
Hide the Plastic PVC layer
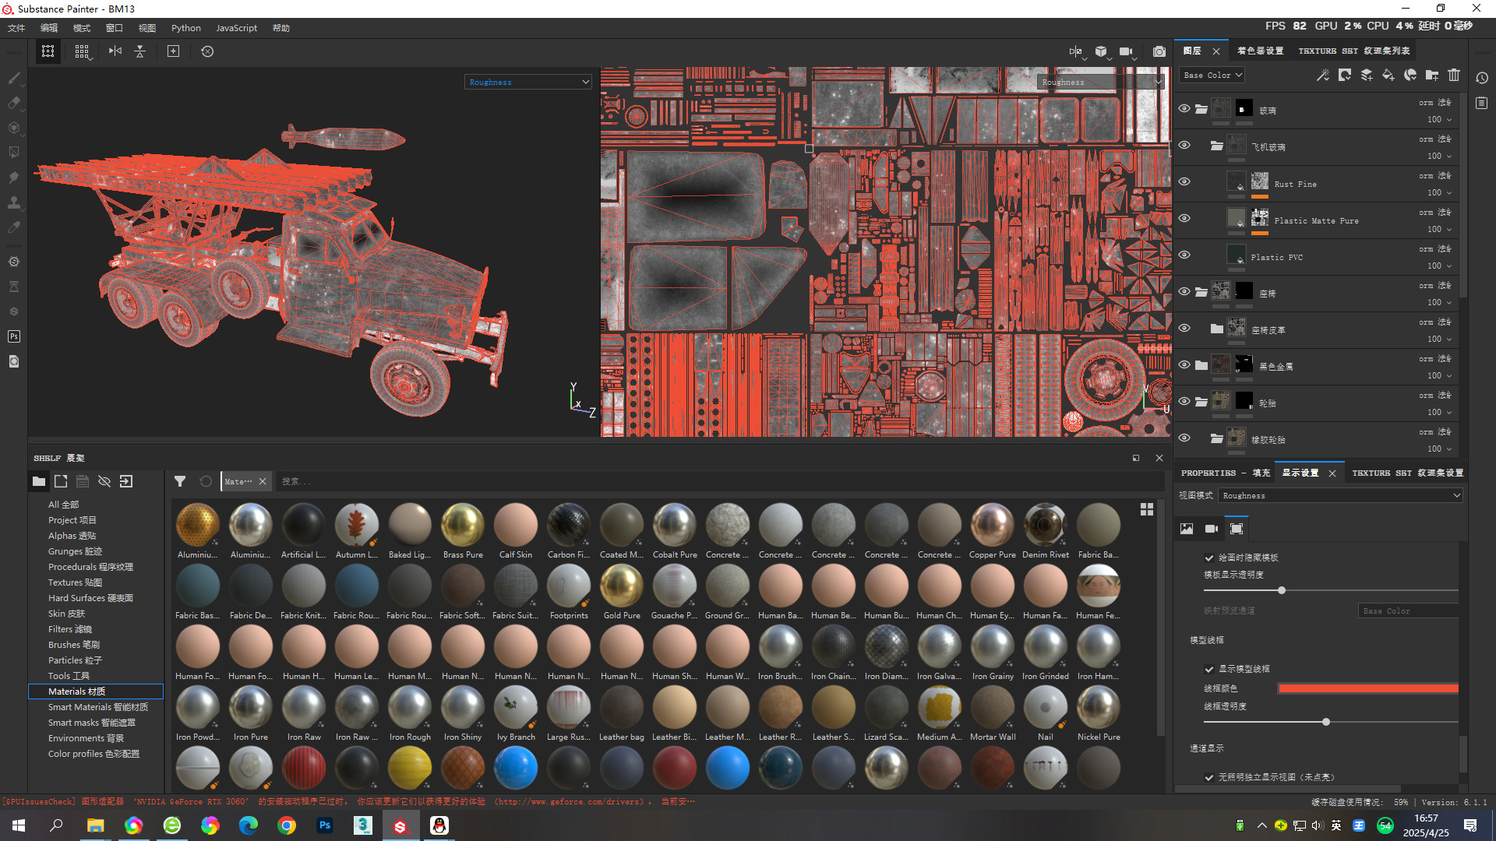(x=1184, y=255)
